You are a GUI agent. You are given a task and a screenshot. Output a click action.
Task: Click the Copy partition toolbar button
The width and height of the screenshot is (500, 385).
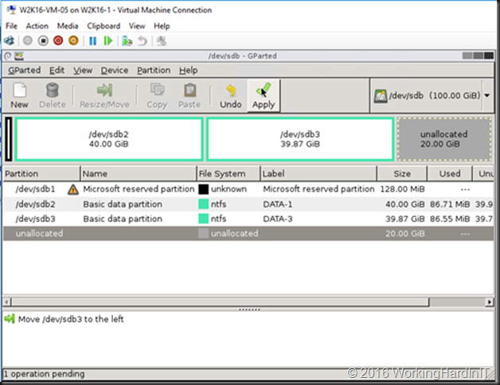tap(157, 95)
